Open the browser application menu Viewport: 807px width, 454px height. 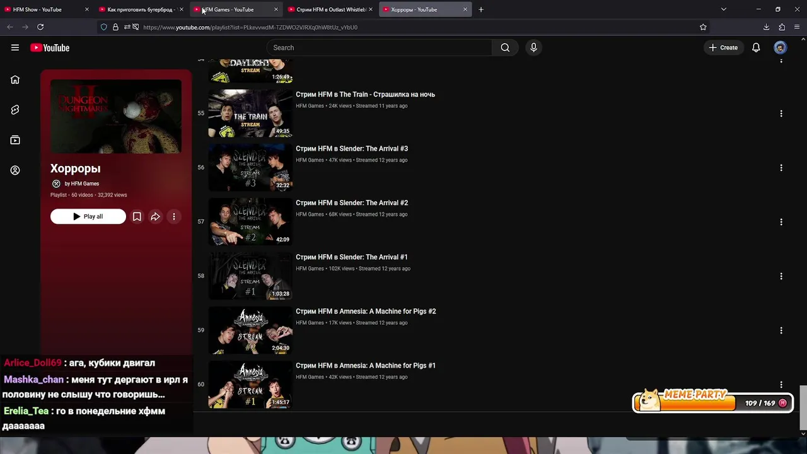[797, 27]
